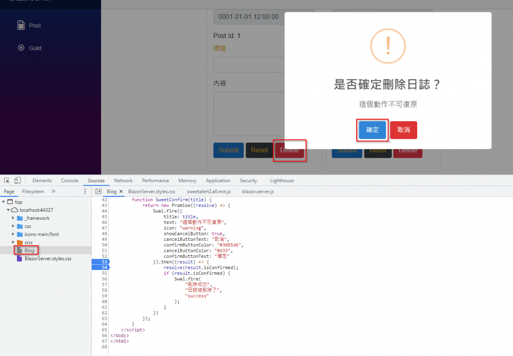Open the sweetalert2.all.min.js editor tab
Image resolution: width=513 pixels, height=356 pixels.
[209, 191]
